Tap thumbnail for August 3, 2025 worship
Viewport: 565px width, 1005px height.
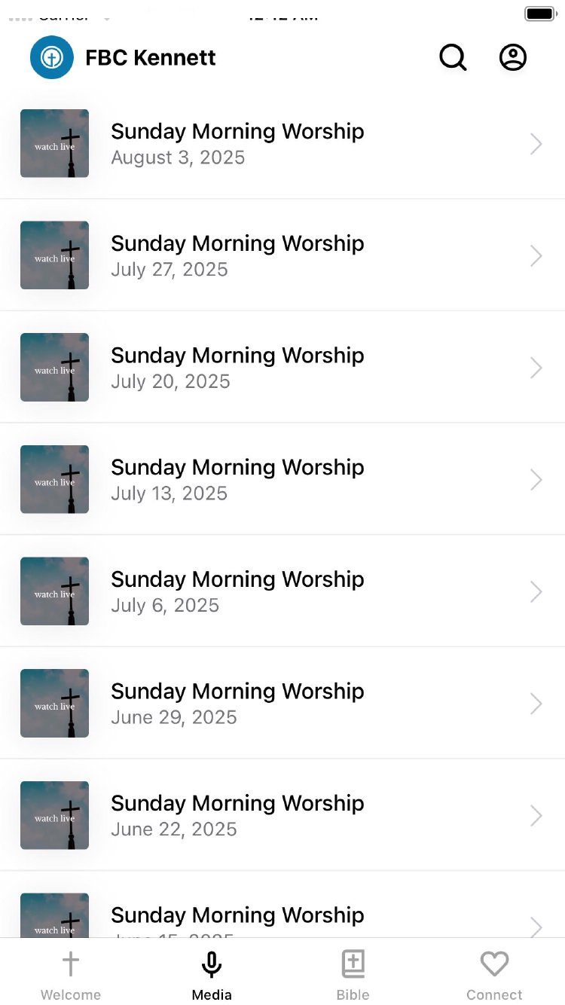pyautogui.click(x=54, y=143)
